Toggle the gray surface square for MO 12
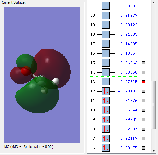Screen dimensions: 158x155 tap(144, 91)
